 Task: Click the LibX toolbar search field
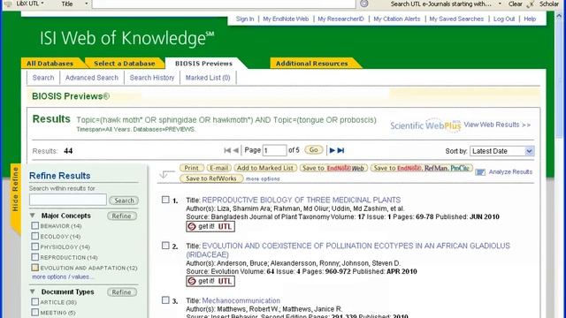point(224,4)
